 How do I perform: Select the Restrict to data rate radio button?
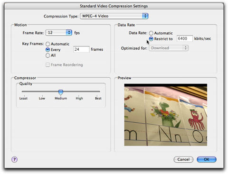point(151,39)
